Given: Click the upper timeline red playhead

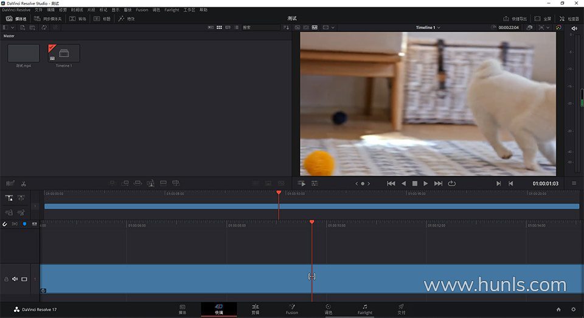Looking at the screenshot, I should click(x=279, y=193).
